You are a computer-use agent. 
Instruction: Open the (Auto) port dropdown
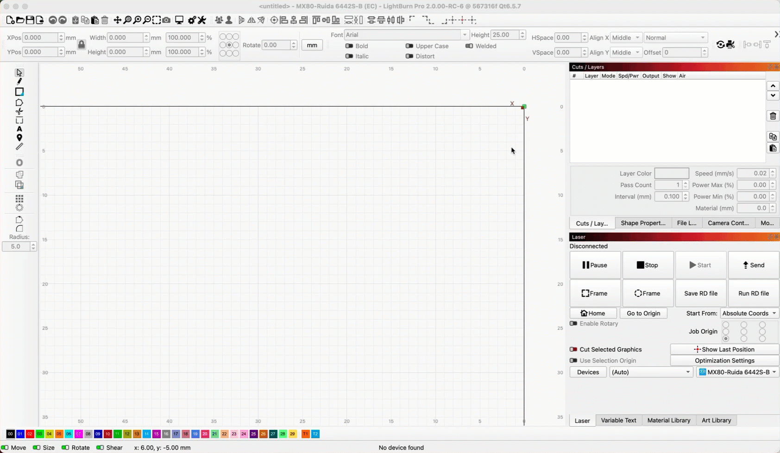point(651,372)
